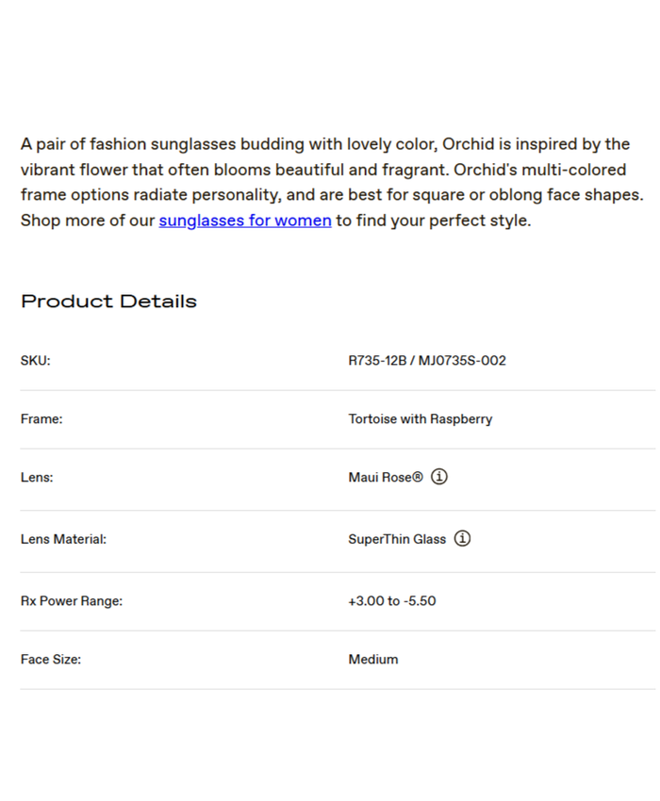Image resolution: width=660 pixels, height=801 pixels.
Task: Click the SKU: row label
Action: tap(35, 361)
